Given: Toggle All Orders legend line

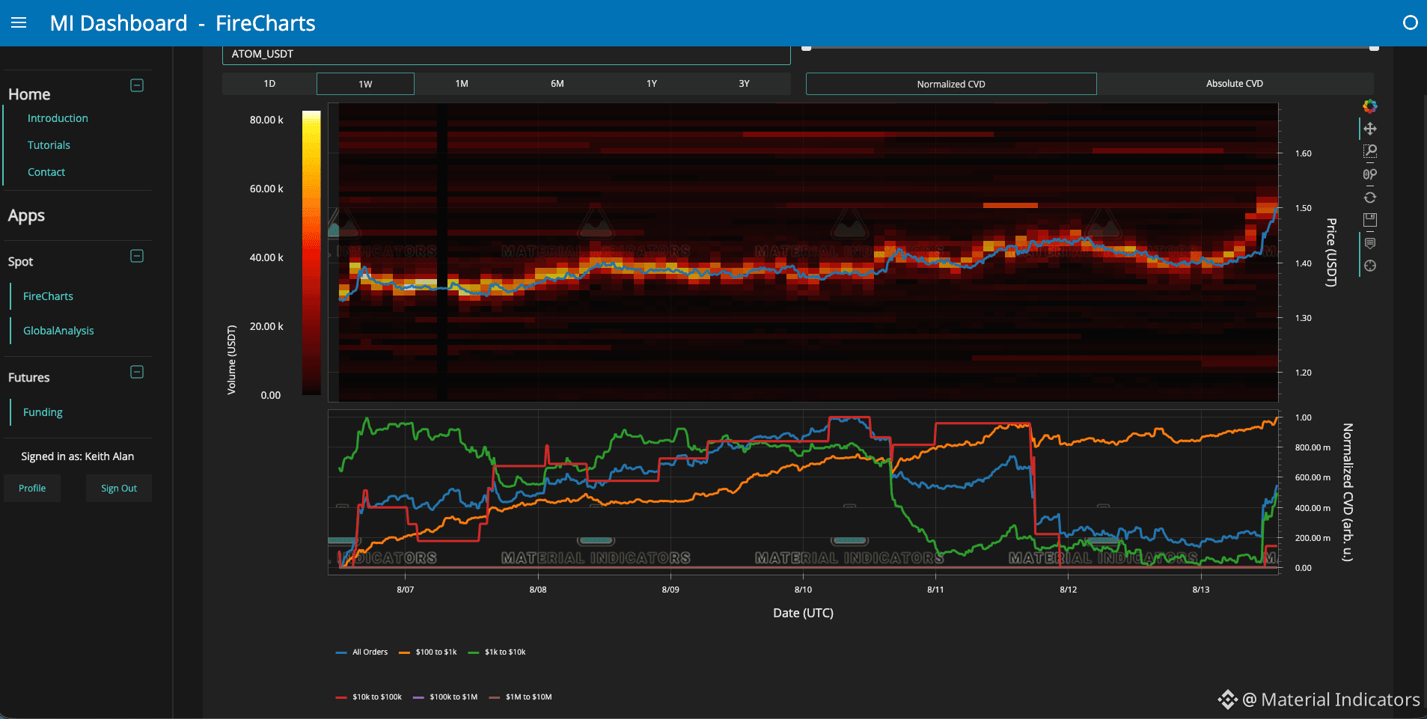Looking at the screenshot, I should 362,652.
